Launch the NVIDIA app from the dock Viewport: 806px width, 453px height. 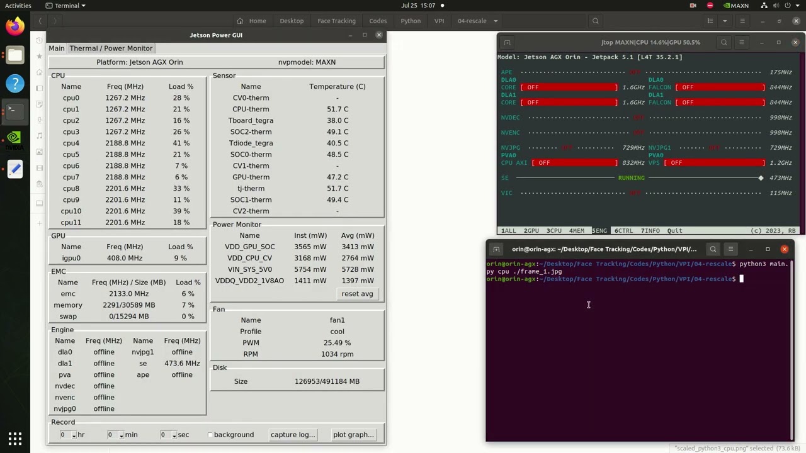coord(15,140)
